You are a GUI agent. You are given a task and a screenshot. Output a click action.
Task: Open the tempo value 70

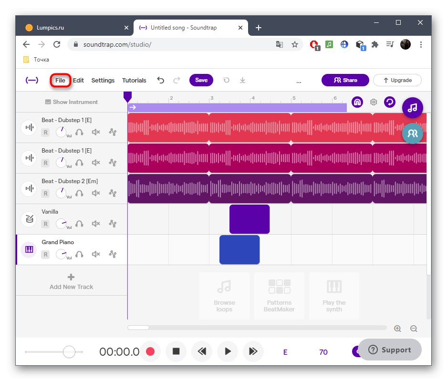pos(323,352)
